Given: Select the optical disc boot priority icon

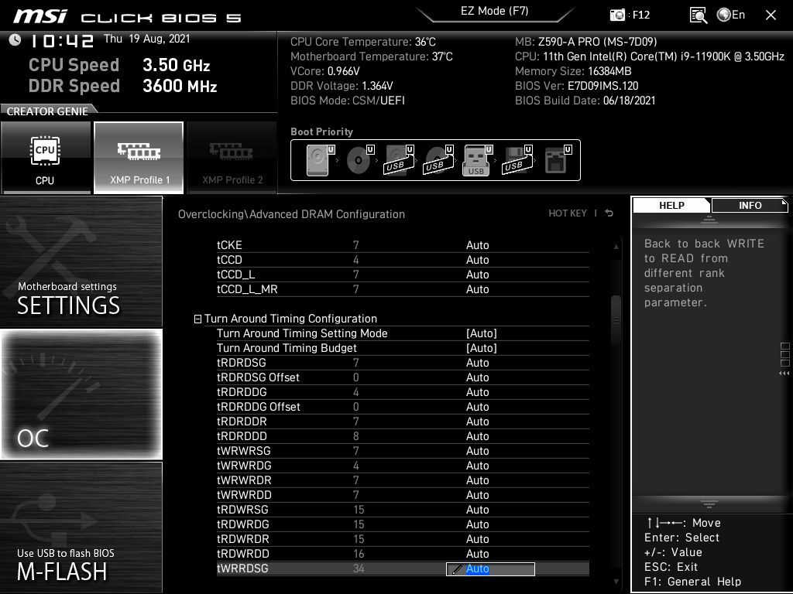Looking at the screenshot, I should (x=360, y=160).
